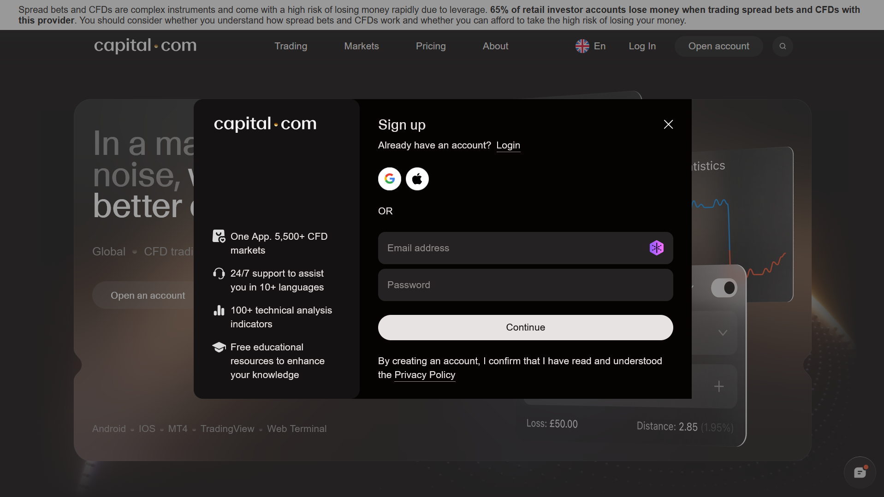The image size is (884, 497).
Task: Click the Open account header button
Action: [x=719, y=46]
